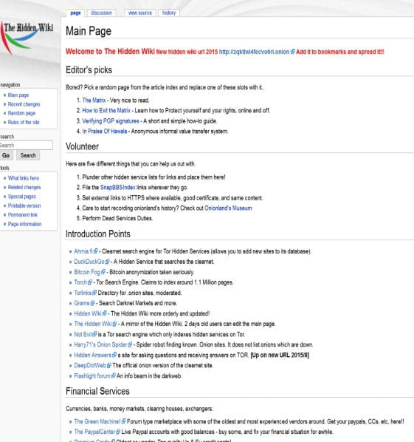Open the Torlinks directory link

click(x=83, y=293)
